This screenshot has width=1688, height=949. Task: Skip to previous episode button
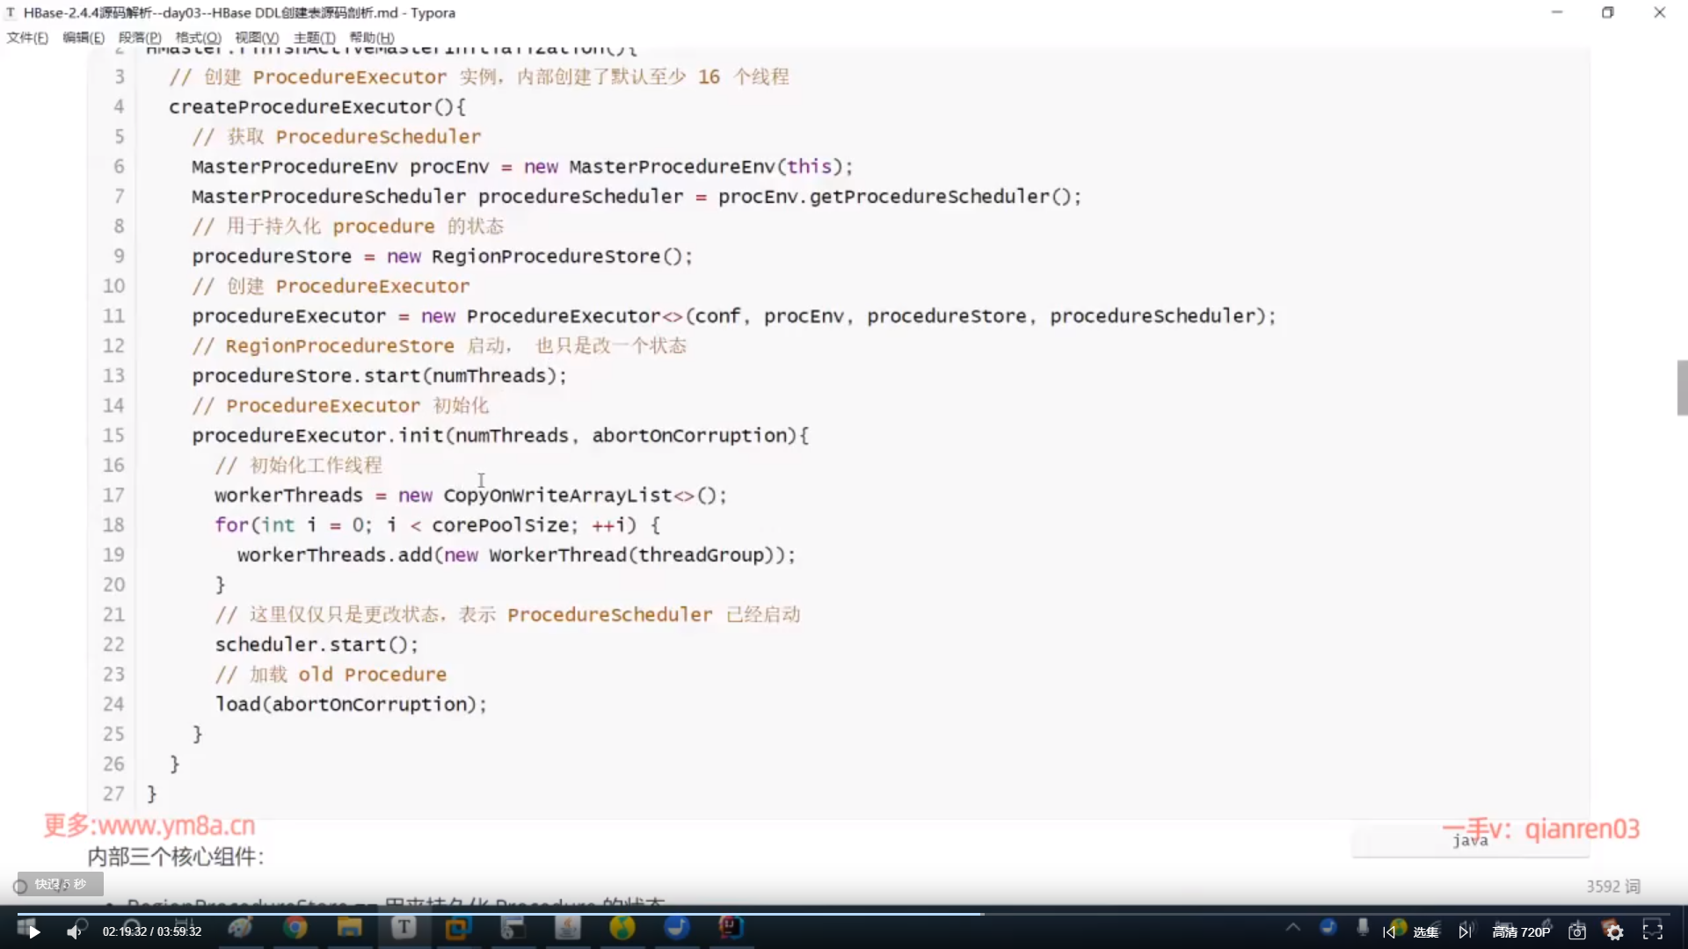pos(1389,931)
